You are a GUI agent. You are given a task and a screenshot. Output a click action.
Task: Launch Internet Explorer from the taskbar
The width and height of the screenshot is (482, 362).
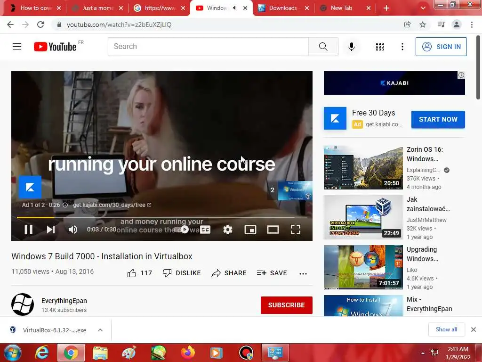42,353
